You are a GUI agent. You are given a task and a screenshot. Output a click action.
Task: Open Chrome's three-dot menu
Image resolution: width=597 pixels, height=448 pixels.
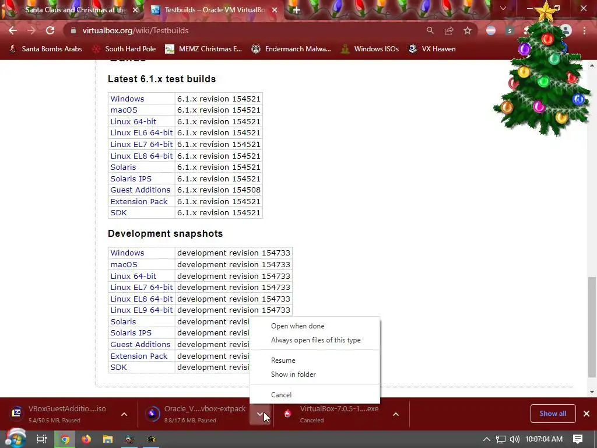[584, 30]
